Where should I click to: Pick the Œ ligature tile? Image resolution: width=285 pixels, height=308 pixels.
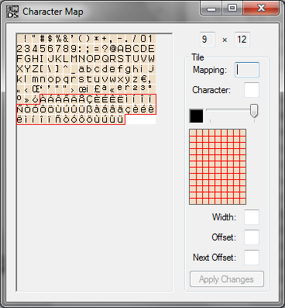coord(35,88)
